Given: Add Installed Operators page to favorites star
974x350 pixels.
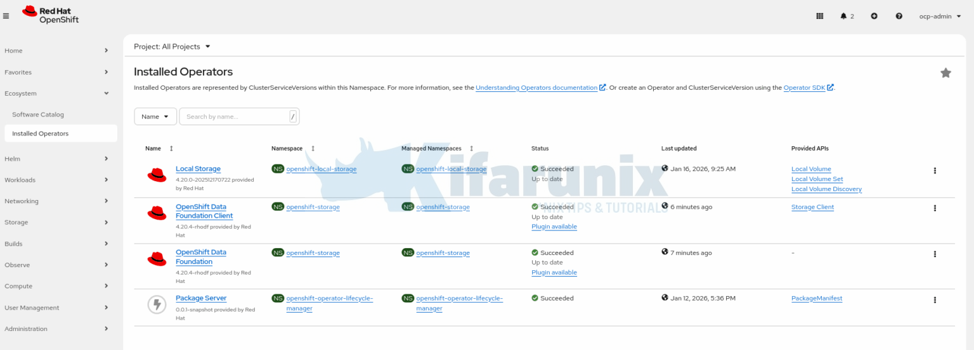Looking at the screenshot, I should [x=945, y=73].
